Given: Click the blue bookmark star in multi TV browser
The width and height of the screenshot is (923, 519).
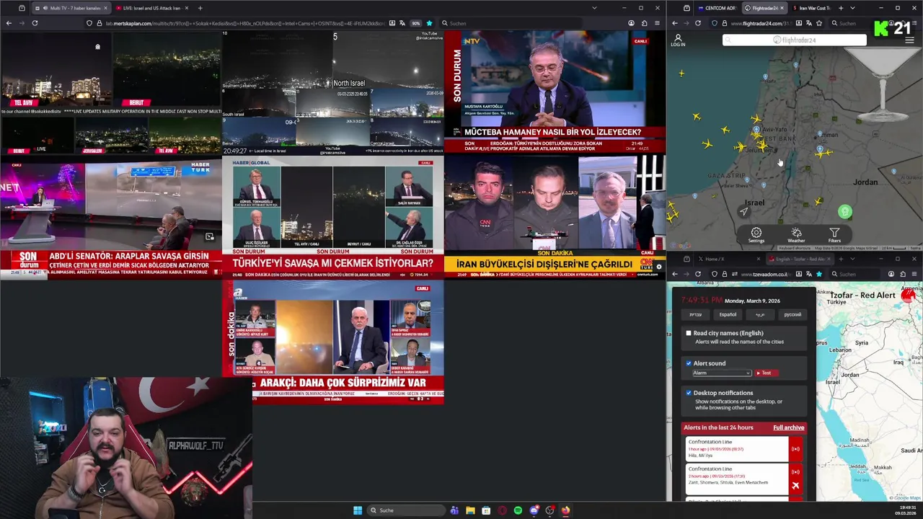Looking at the screenshot, I should [x=430, y=23].
